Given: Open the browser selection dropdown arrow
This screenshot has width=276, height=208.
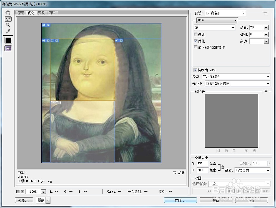Looking at the screenshot, I should tap(48, 200).
